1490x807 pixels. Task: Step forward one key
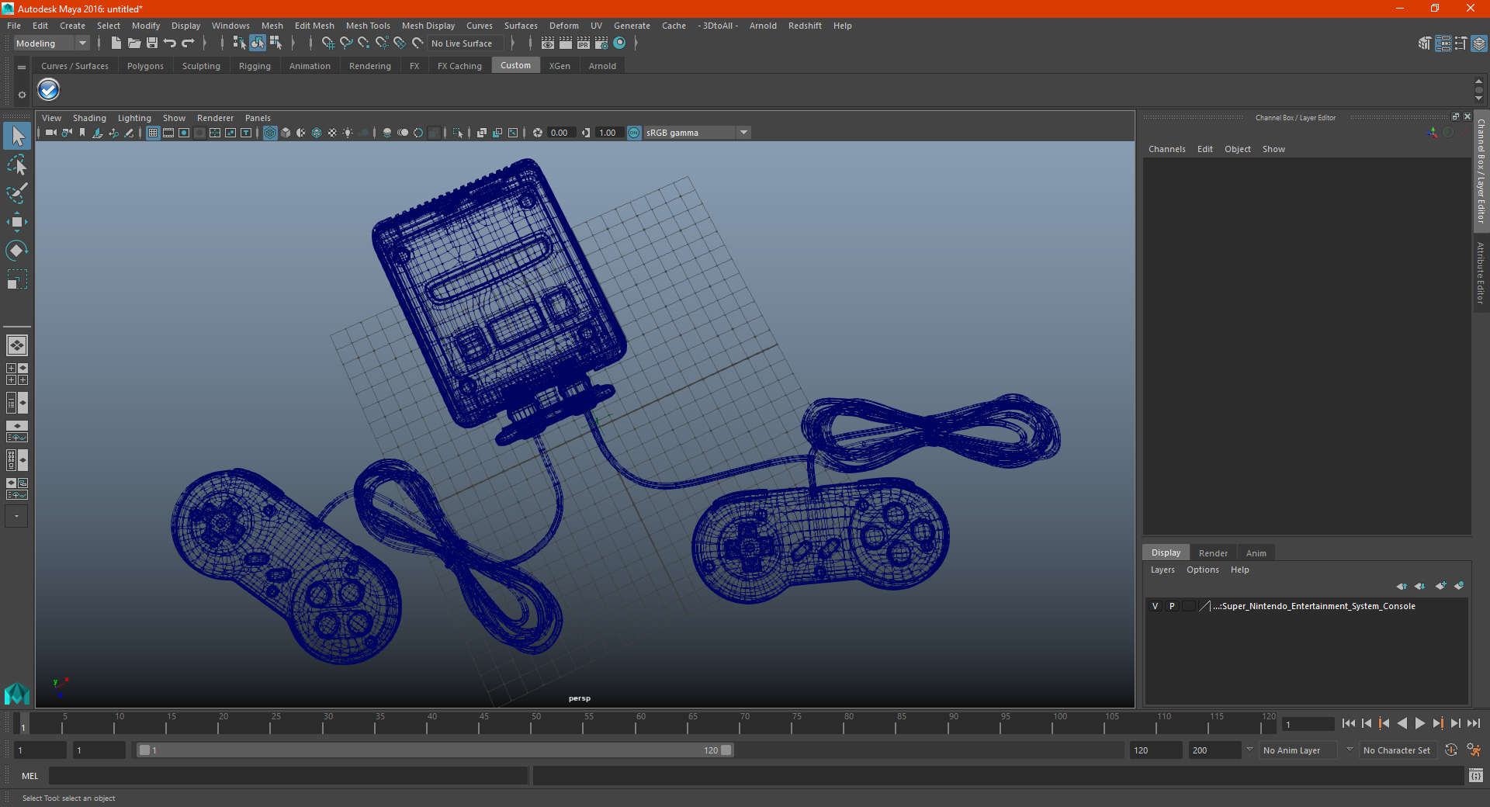[x=1437, y=723]
